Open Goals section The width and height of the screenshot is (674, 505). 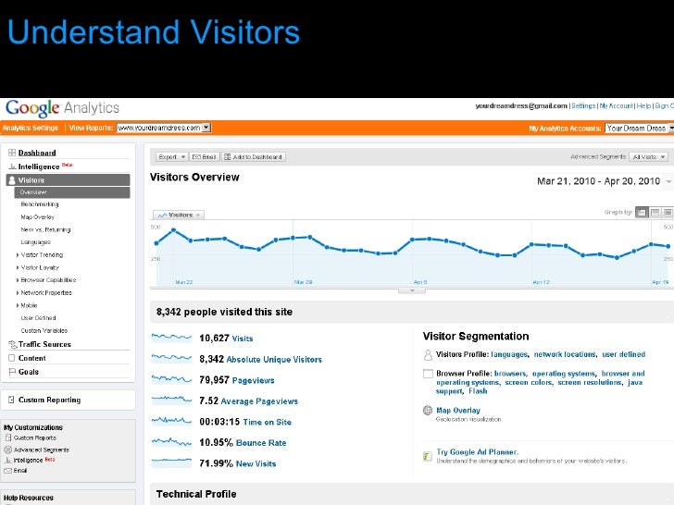[x=29, y=372]
